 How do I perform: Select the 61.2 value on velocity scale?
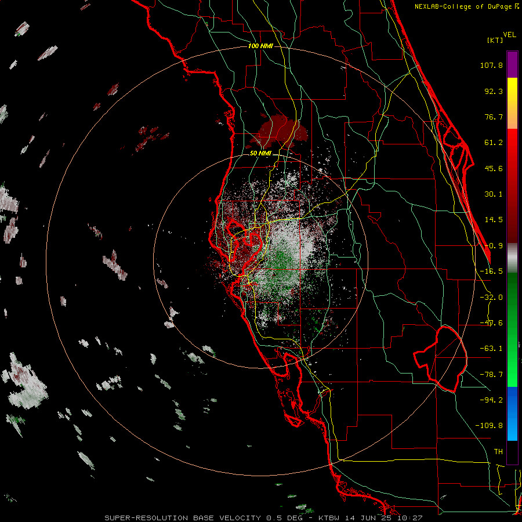(494, 143)
